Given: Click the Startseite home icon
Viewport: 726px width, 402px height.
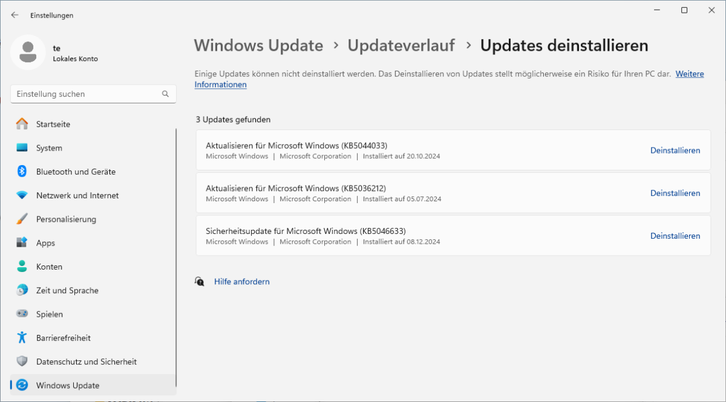Looking at the screenshot, I should pos(22,124).
